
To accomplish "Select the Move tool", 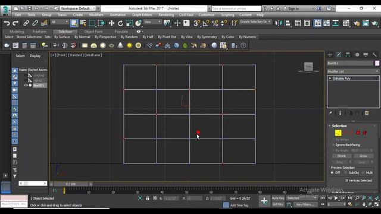I will [111, 23].
